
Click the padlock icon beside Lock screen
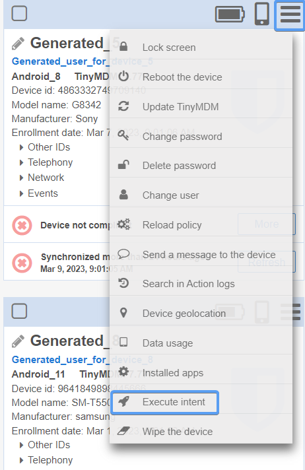coord(123,46)
